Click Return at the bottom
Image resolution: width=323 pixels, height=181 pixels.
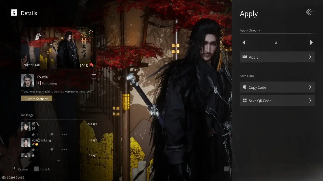(20, 169)
